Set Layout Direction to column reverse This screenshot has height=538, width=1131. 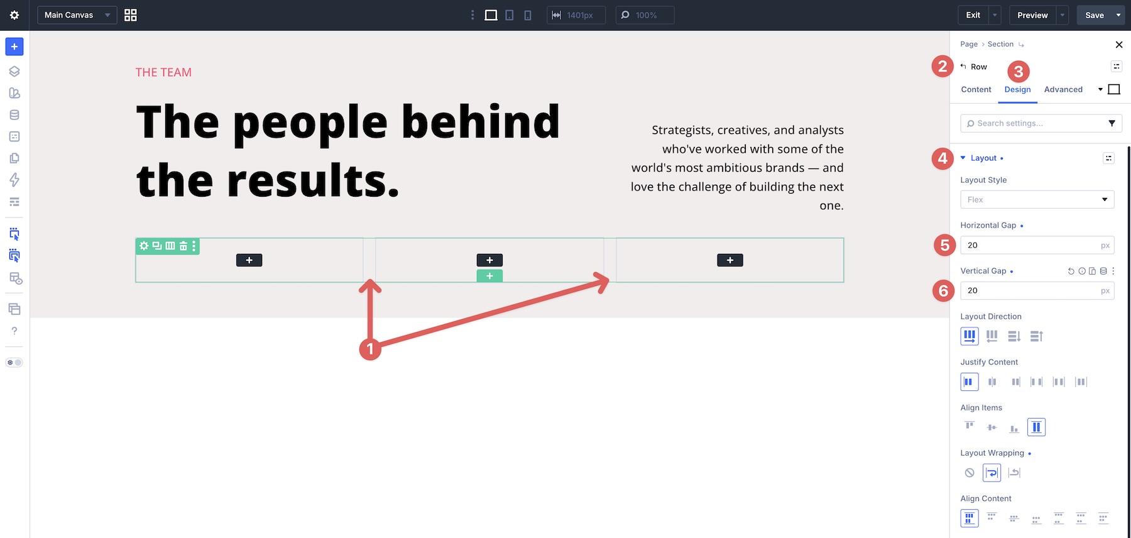1037,336
